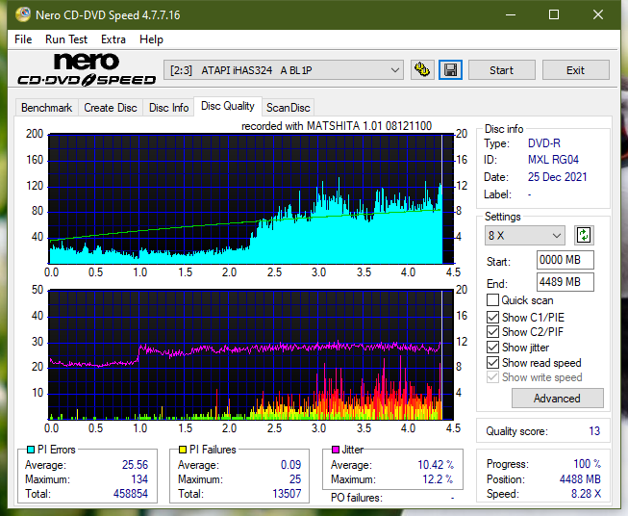Maximize the Nero CD-DVD Speed window
This screenshot has width=628, height=516.
pyautogui.click(x=554, y=14)
